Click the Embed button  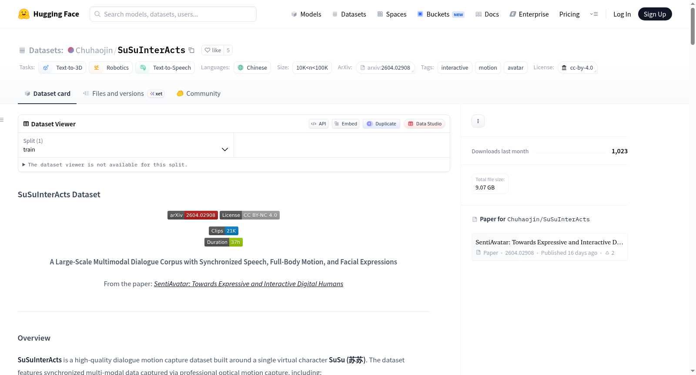pos(346,124)
